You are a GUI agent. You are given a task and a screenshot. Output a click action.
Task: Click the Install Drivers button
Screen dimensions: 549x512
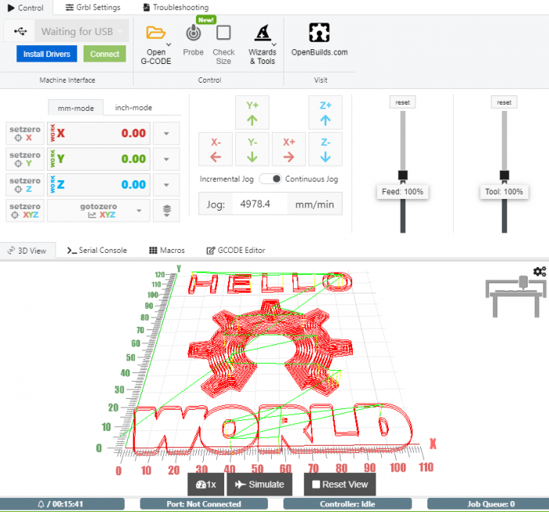click(x=47, y=54)
